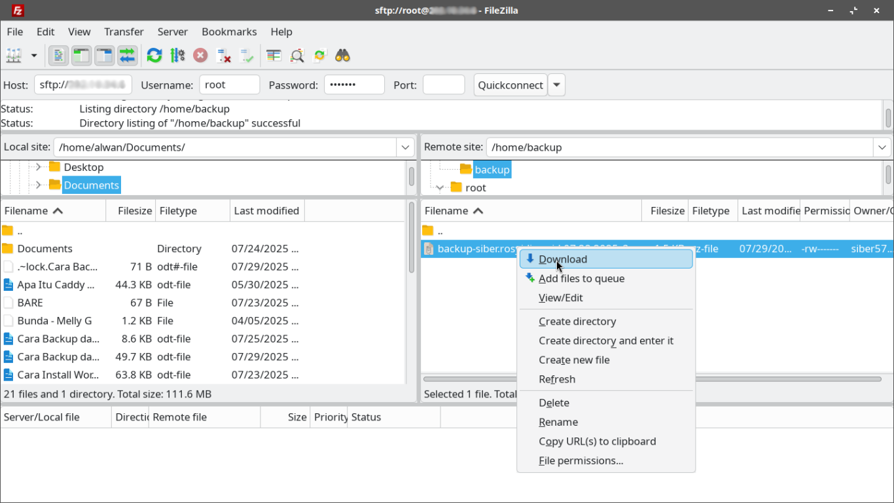Reconnect to the last used server
894x503 pixels.
247,56
